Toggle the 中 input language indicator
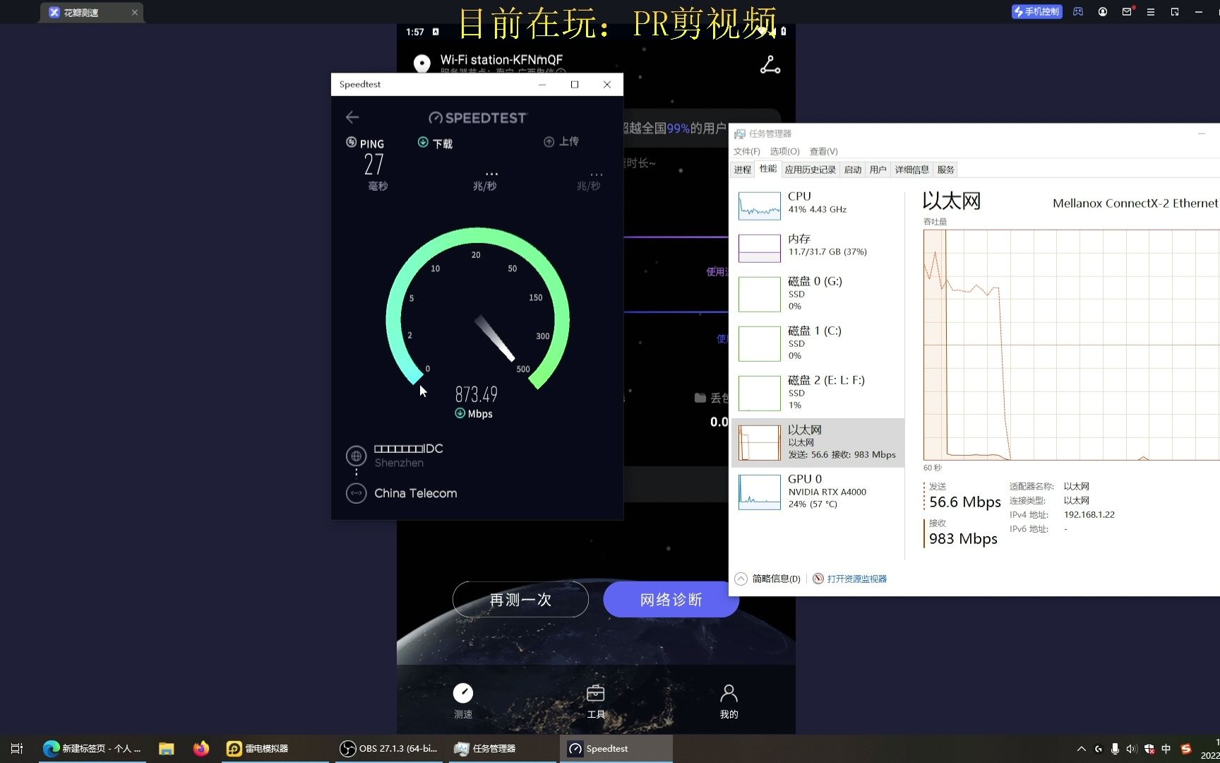The width and height of the screenshot is (1220, 763). 1166,749
